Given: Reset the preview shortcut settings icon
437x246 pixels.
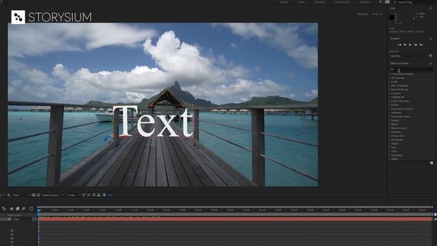Looking at the screenshot, I should point(431,56).
